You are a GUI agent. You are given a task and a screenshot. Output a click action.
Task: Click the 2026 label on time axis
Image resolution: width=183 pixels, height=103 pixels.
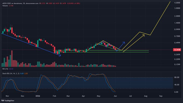pyautogui.click(x=38, y=96)
